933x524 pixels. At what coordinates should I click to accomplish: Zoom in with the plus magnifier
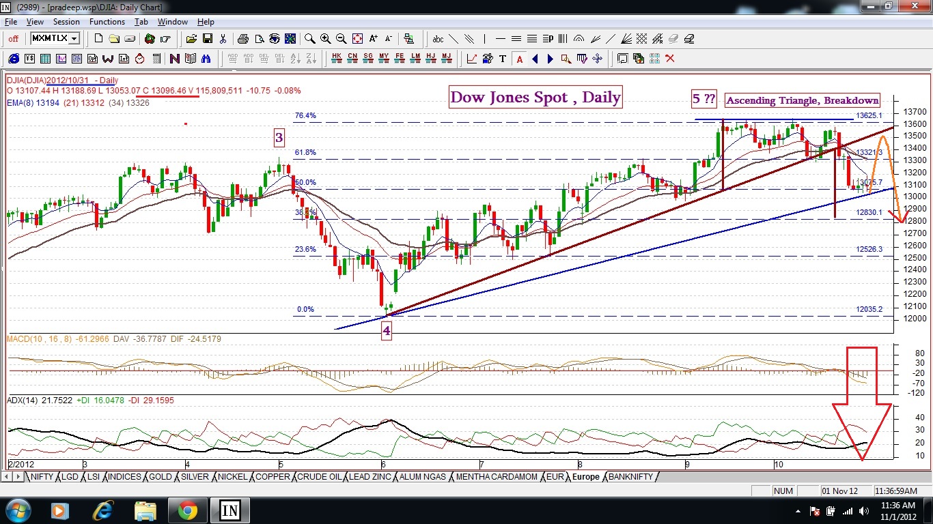click(x=326, y=39)
